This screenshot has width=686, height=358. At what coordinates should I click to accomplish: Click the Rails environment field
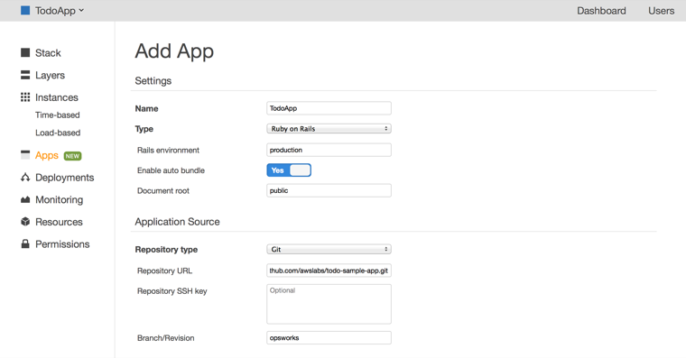point(329,150)
